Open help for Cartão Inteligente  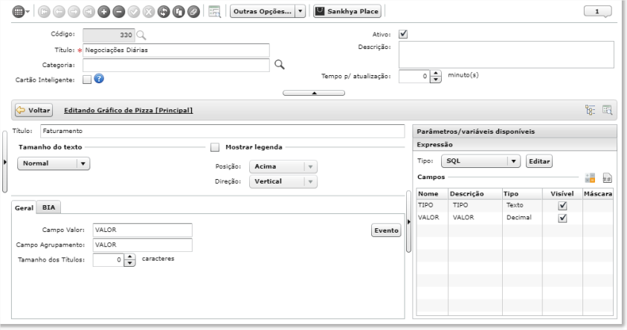click(99, 79)
